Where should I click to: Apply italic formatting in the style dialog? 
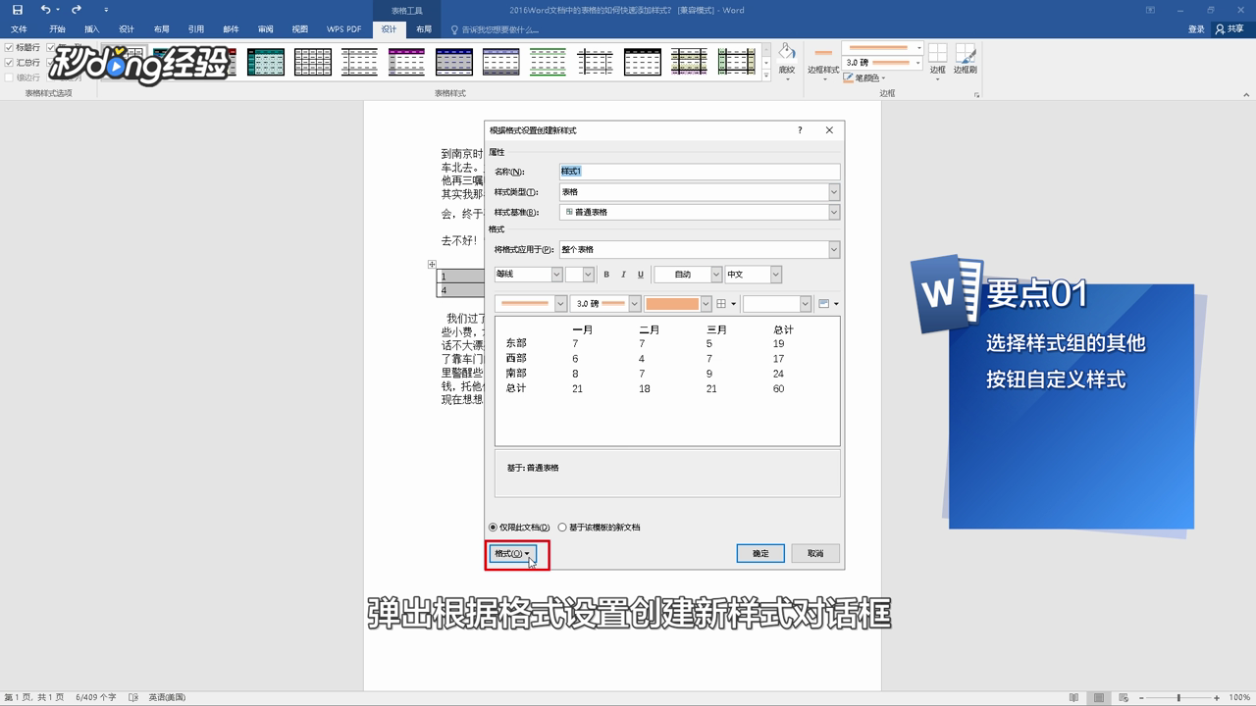pos(624,275)
